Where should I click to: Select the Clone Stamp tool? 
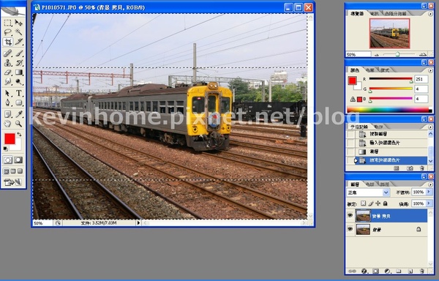[8, 63]
